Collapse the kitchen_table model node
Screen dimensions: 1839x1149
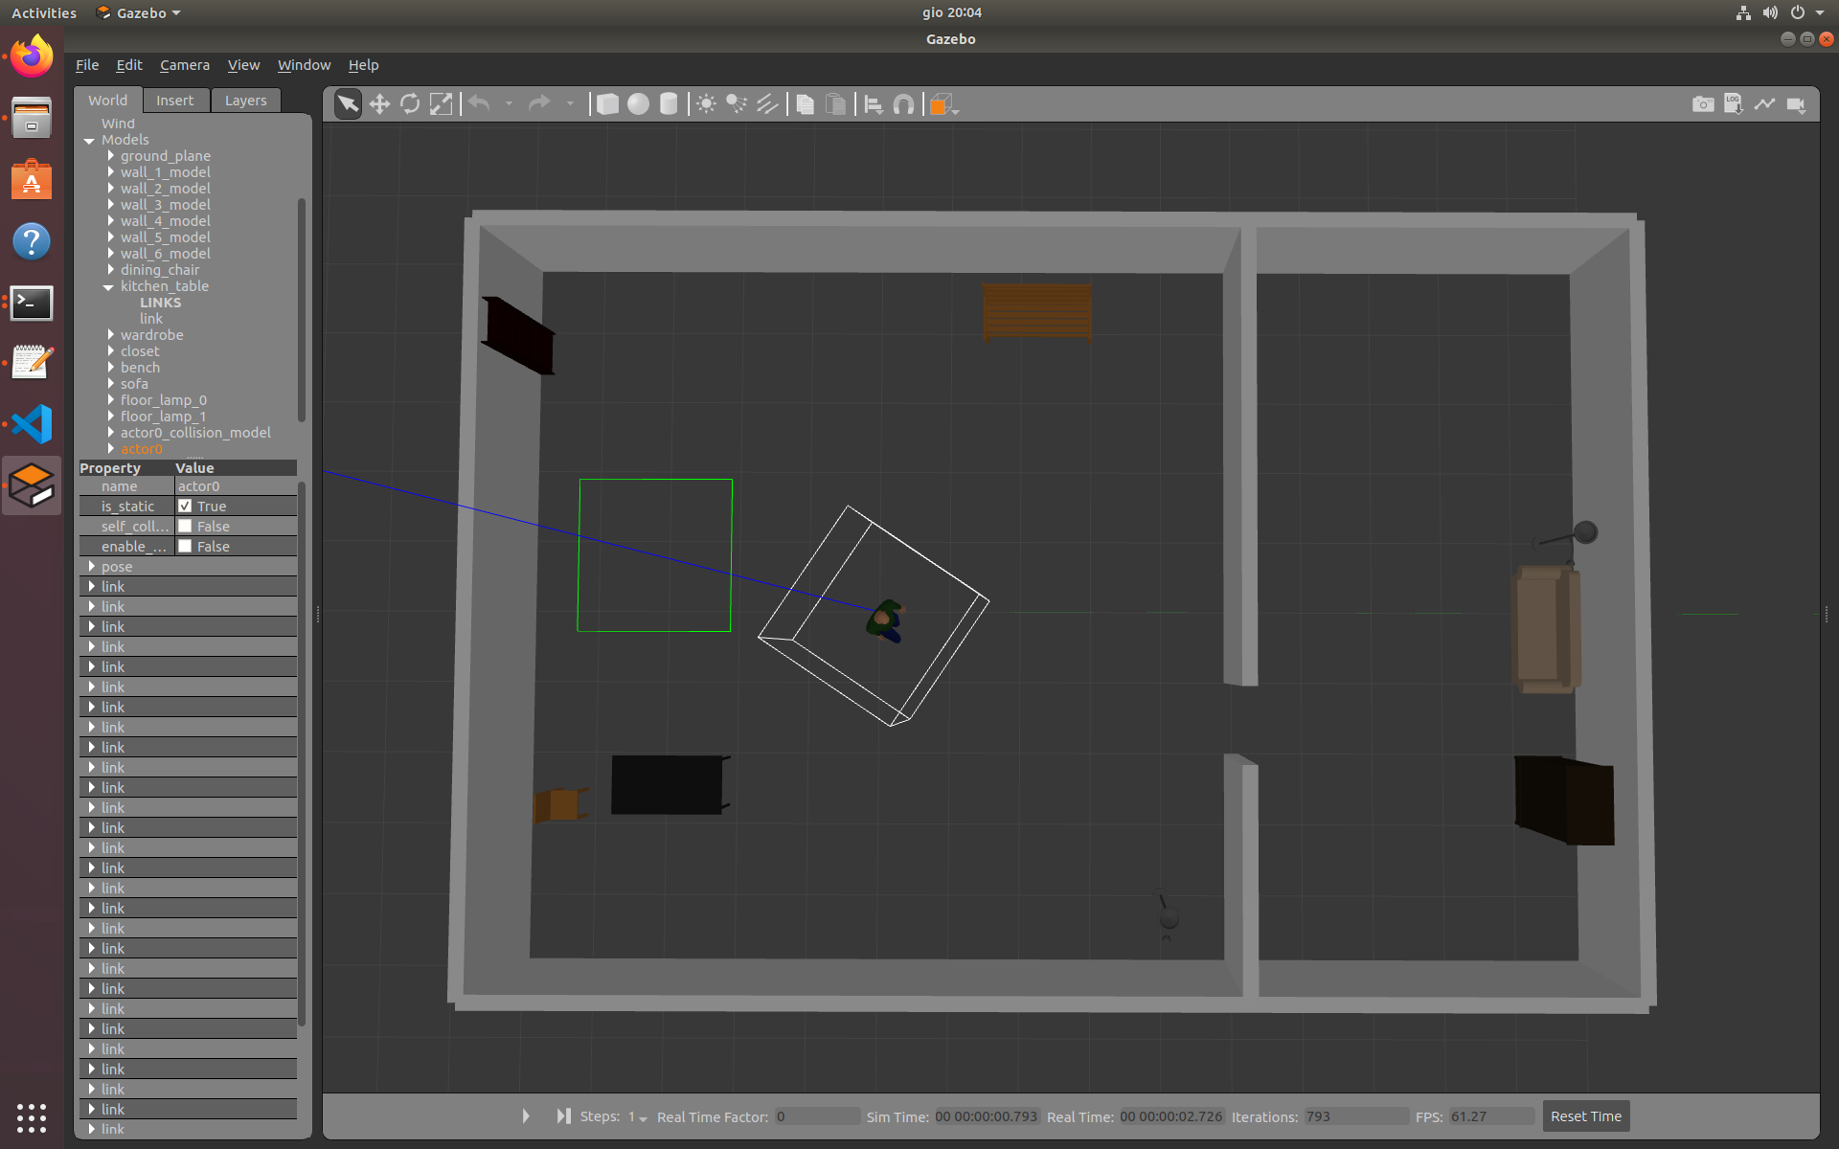[108, 286]
